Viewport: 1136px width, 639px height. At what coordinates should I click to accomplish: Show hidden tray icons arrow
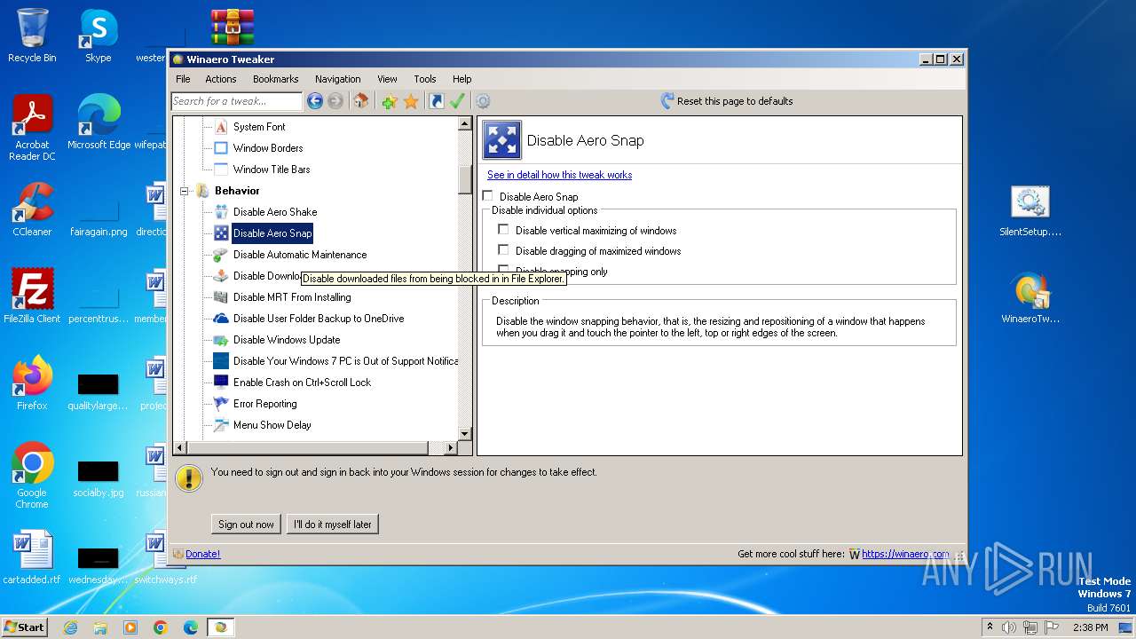[x=990, y=627]
